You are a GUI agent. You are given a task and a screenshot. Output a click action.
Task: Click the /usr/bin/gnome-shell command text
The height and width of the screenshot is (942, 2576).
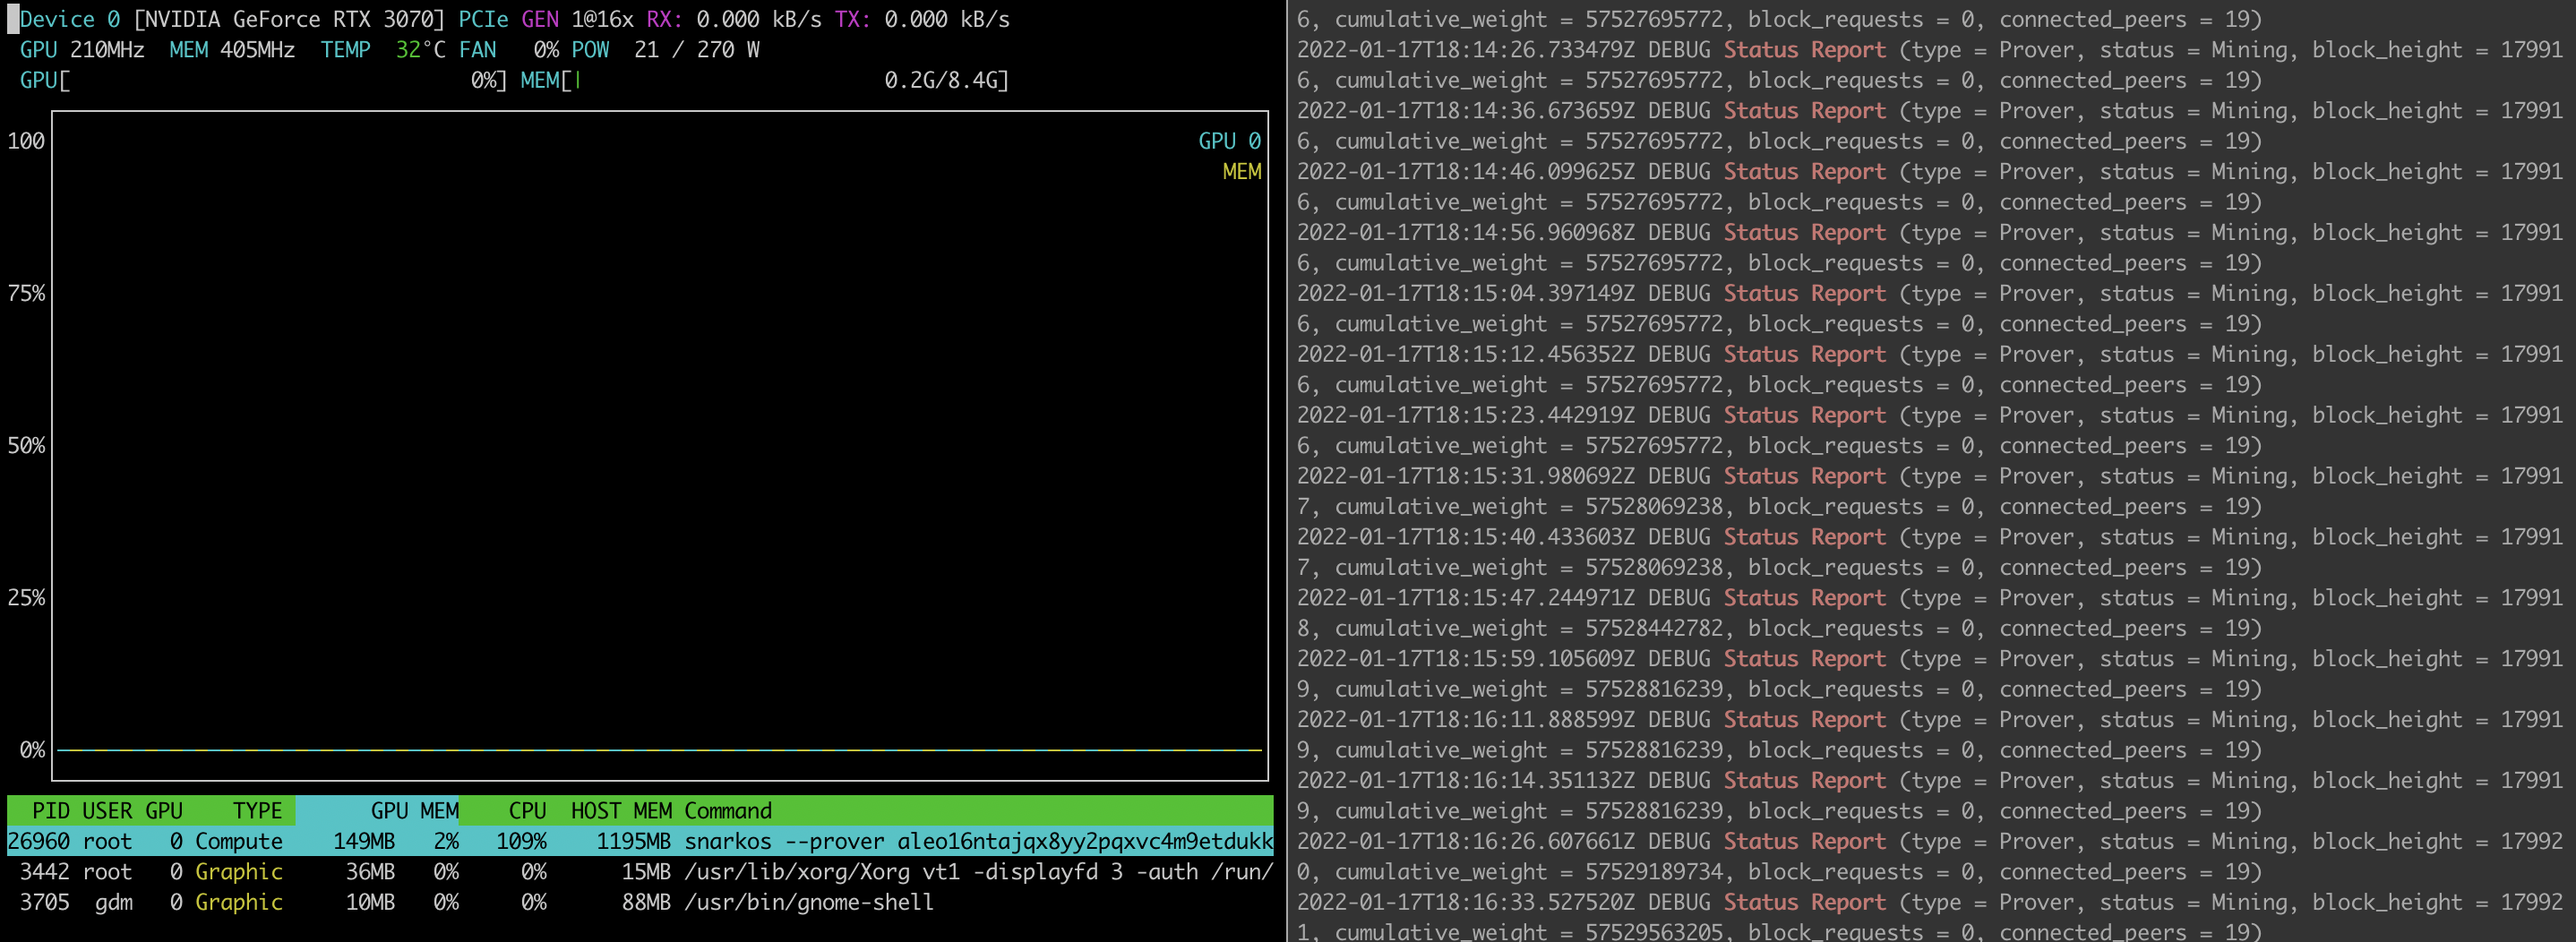pos(809,902)
